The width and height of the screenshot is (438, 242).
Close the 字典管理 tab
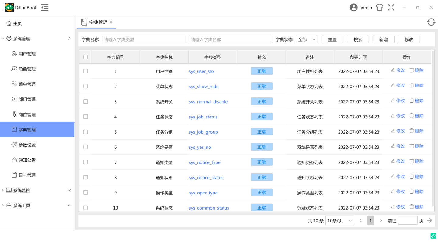tap(111, 22)
